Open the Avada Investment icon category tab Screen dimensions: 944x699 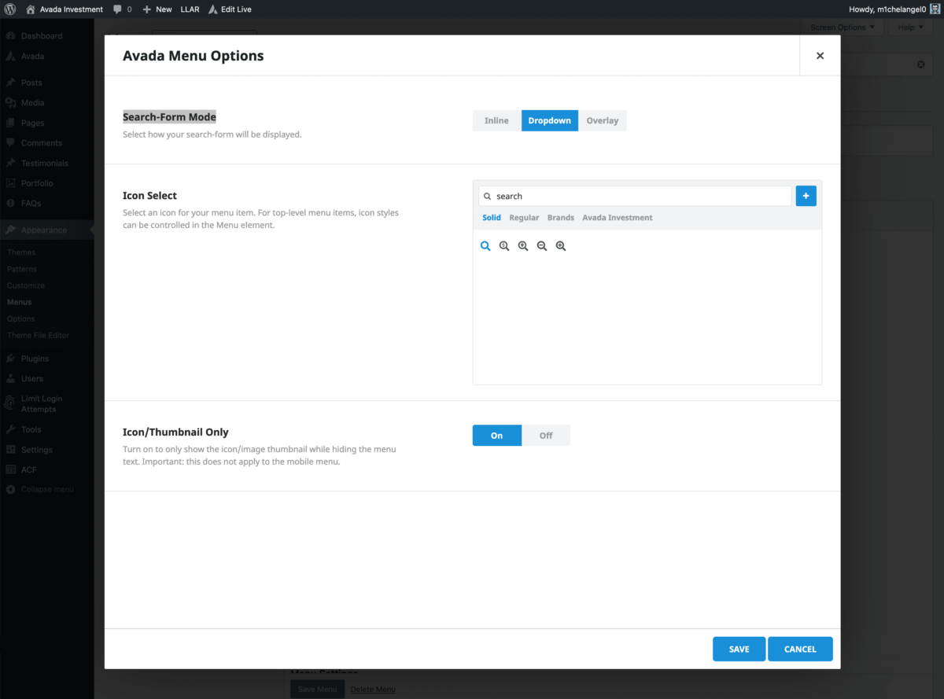617,217
